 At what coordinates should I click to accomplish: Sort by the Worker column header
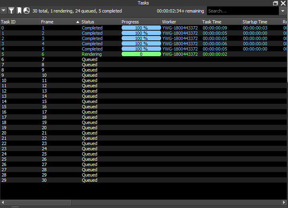pos(180,22)
